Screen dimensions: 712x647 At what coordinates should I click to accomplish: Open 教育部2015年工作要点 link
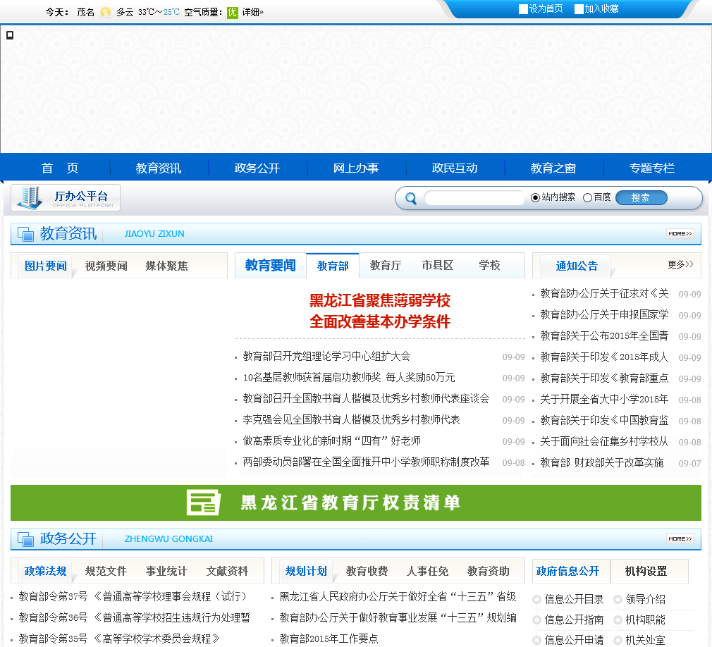(x=329, y=639)
